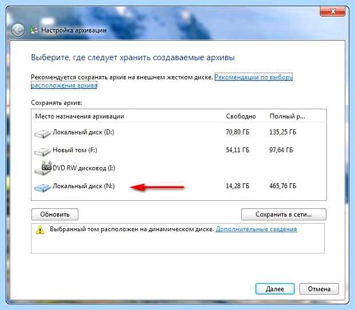The image size is (355, 310).
Task: Click the yellow warning triangle icon
Action: tap(40, 230)
